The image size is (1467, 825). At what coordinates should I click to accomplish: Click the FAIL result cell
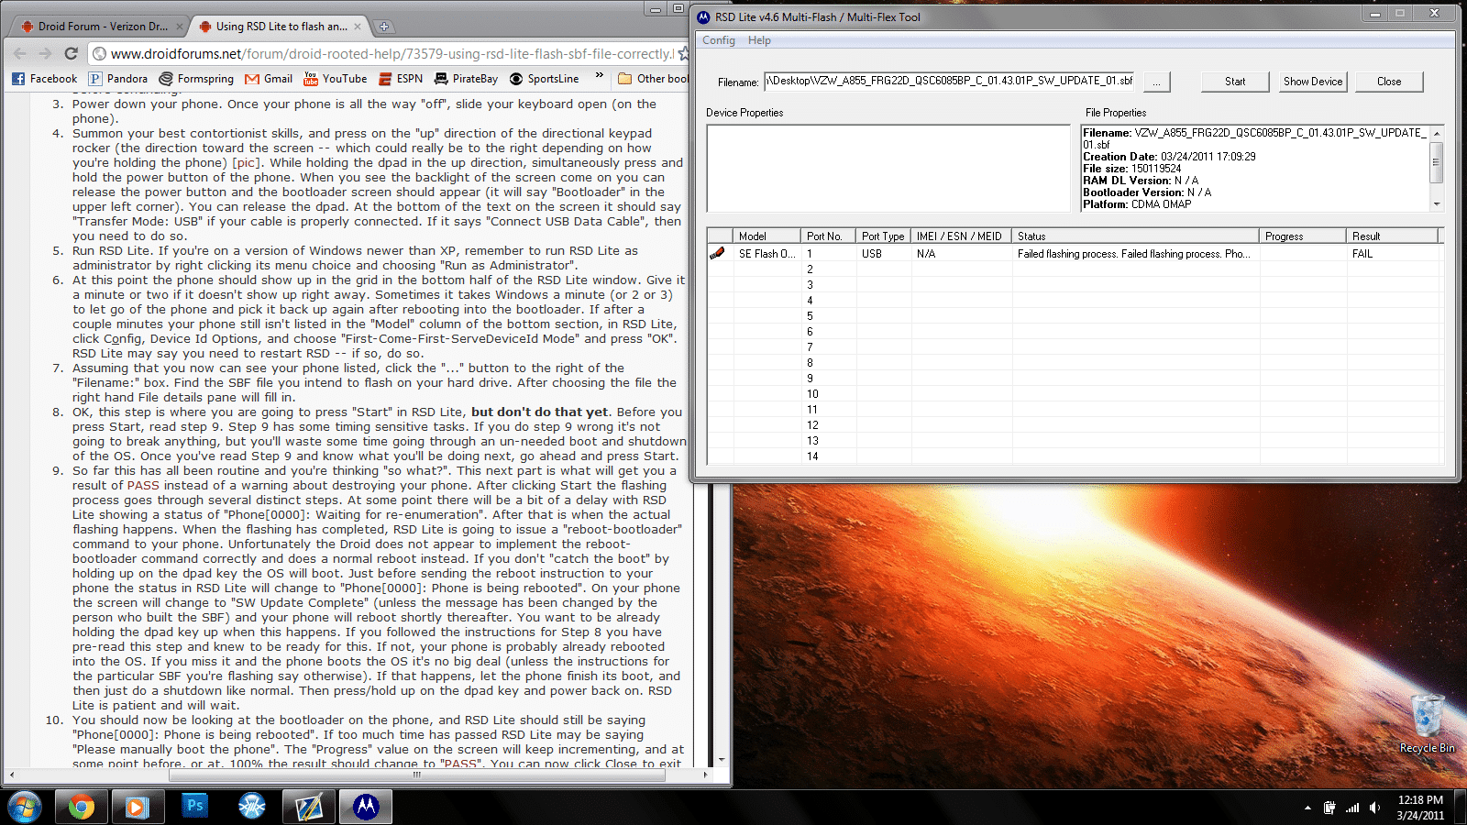[x=1362, y=254]
